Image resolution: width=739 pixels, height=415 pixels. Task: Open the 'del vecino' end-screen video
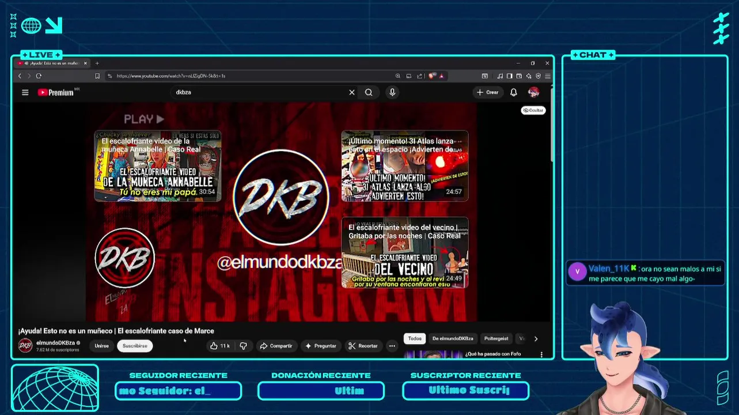[x=405, y=253]
